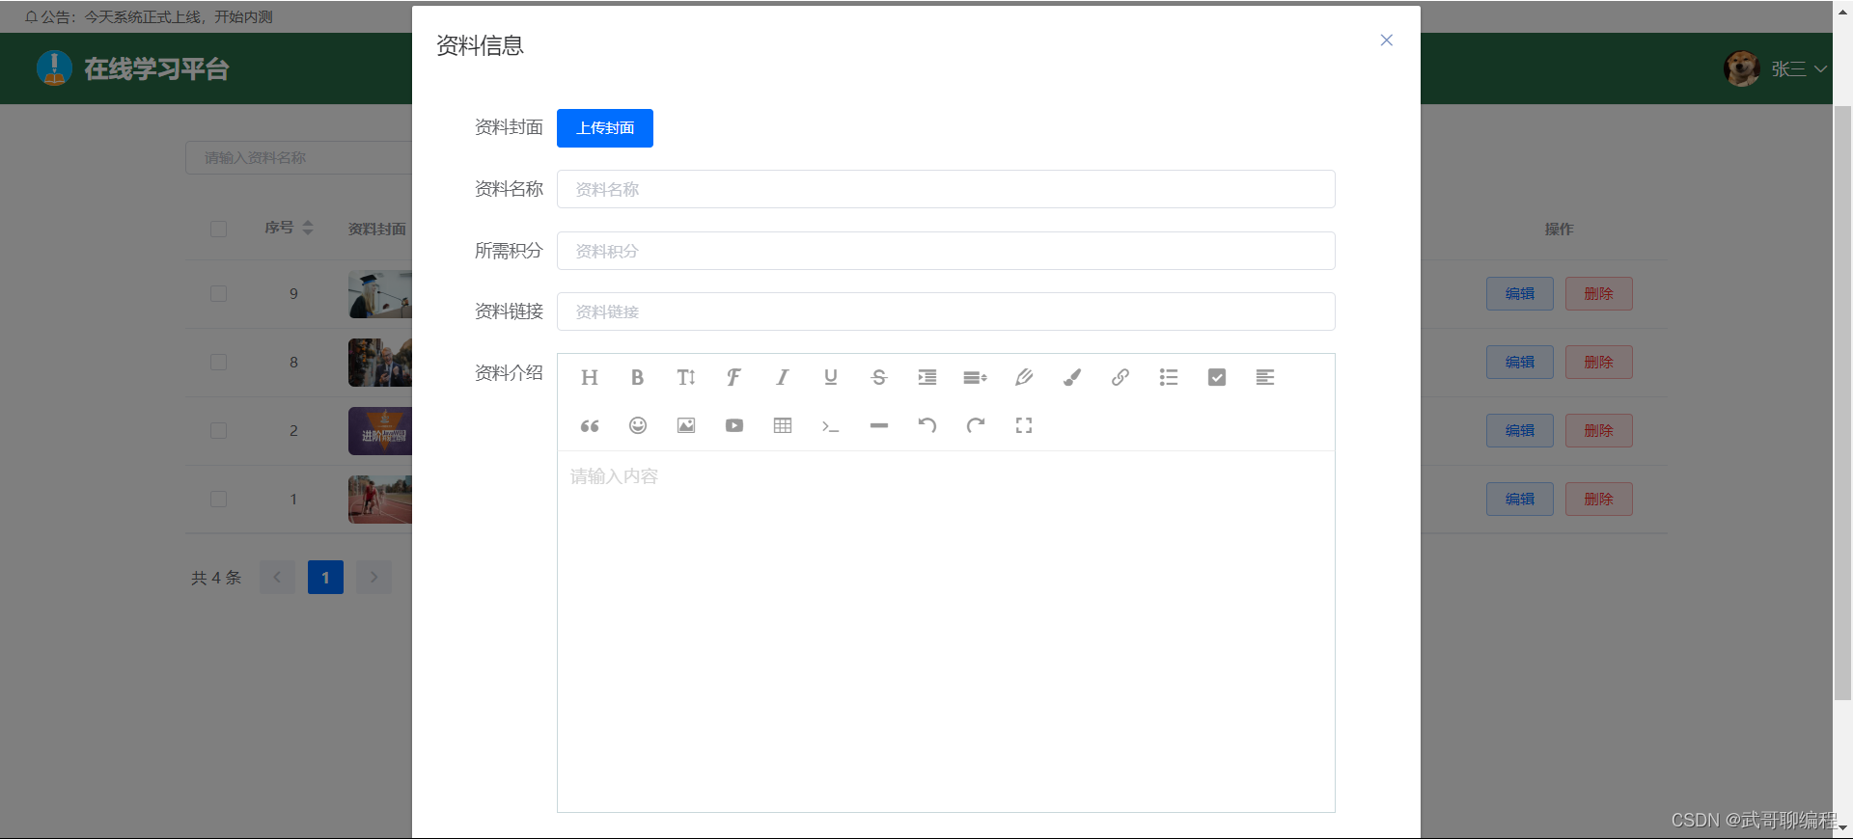Click the page vertical scrollbar
This screenshot has width=1853, height=839.
coord(1842,402)
